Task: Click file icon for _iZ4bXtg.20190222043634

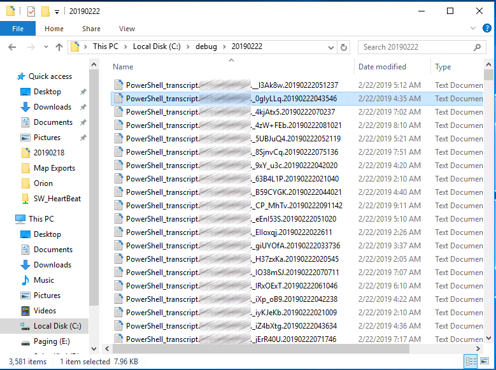Action: pyautogui.click(x=118, y=325)
